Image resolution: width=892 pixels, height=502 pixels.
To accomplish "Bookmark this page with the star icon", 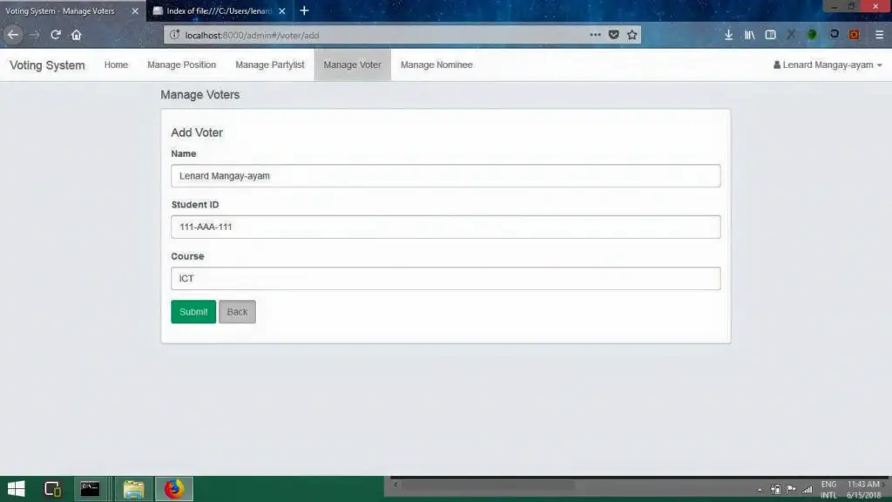I will (632, 35).
